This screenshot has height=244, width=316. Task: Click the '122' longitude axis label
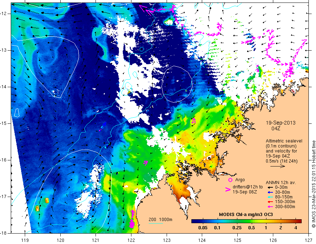click(x=131, y=240)
